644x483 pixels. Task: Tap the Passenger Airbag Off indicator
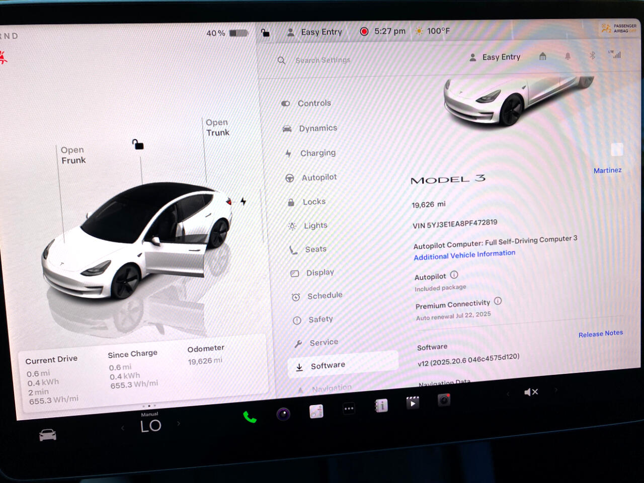[x=619, y=28]
